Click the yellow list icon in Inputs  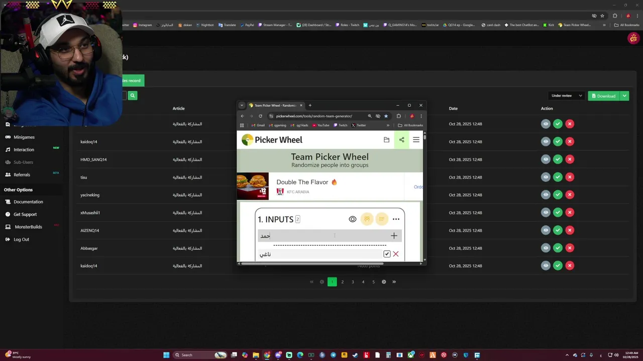pyautogui.click(x=382, y=219)
